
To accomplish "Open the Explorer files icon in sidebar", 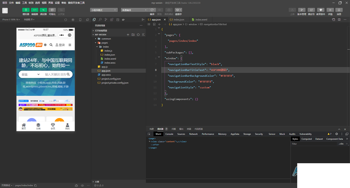I will point(94,20).
